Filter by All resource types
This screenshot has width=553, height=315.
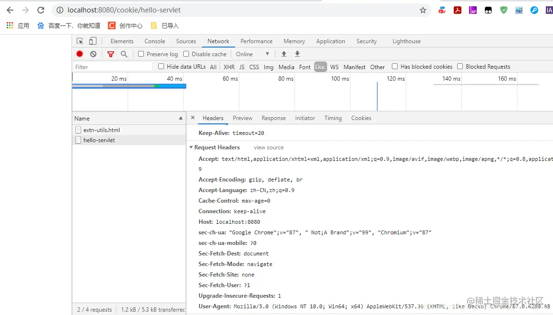[213, 67]
